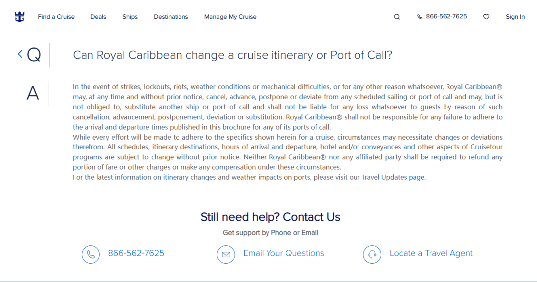Click the circled phone support icon
This screenshot has height=282, width=537.
point(90,254)
